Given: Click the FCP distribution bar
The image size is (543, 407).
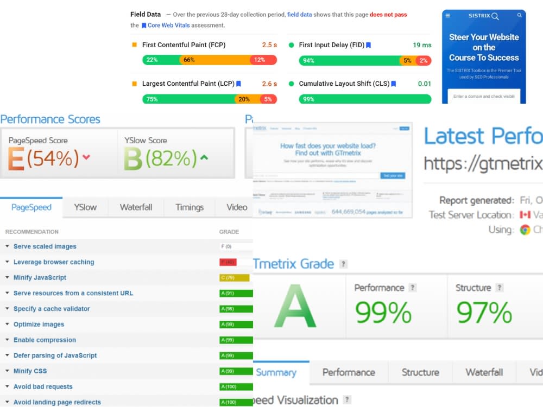Looking at the screenshot, I should [x=210, y=60].
